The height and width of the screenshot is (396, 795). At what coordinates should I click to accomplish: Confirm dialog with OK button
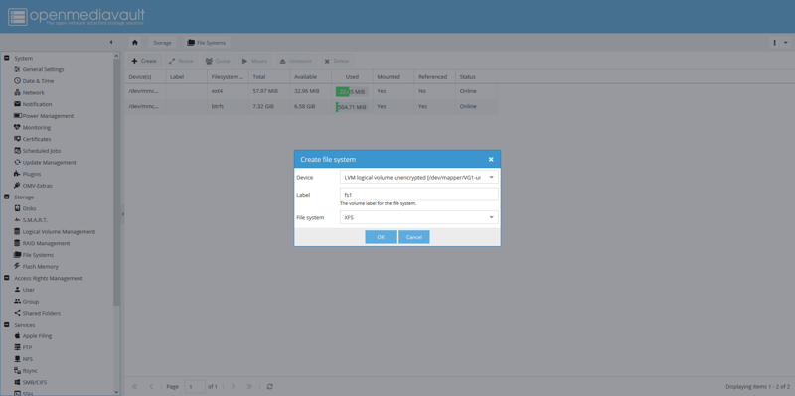click(381, 237)
